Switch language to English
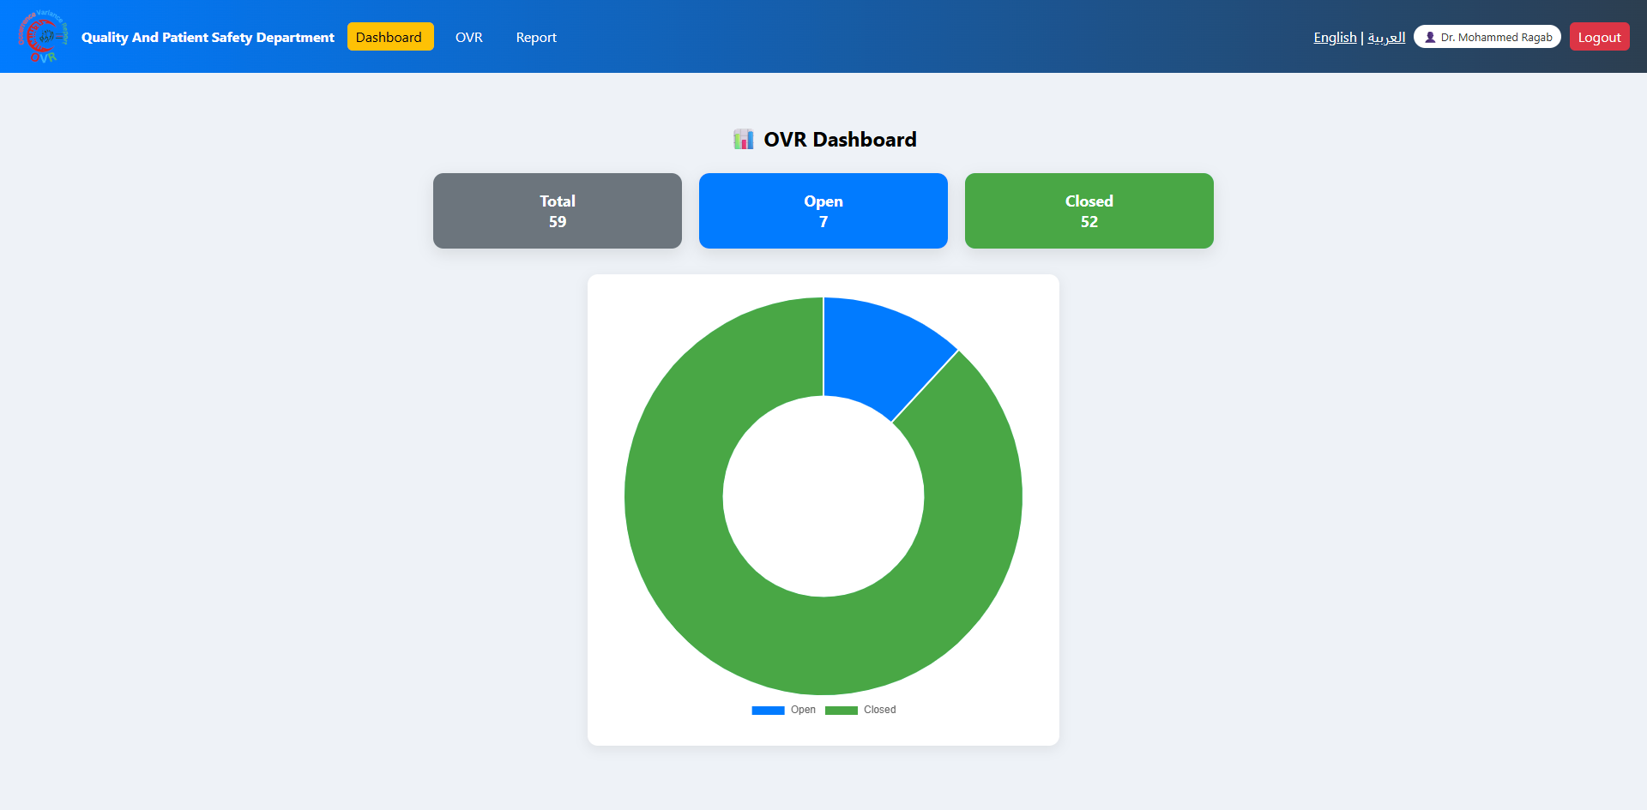Screen dimensions: 1647x810 click(x=1335, y=37)
